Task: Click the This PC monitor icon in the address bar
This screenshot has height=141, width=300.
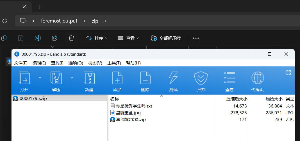Action: tap(23, 21)
